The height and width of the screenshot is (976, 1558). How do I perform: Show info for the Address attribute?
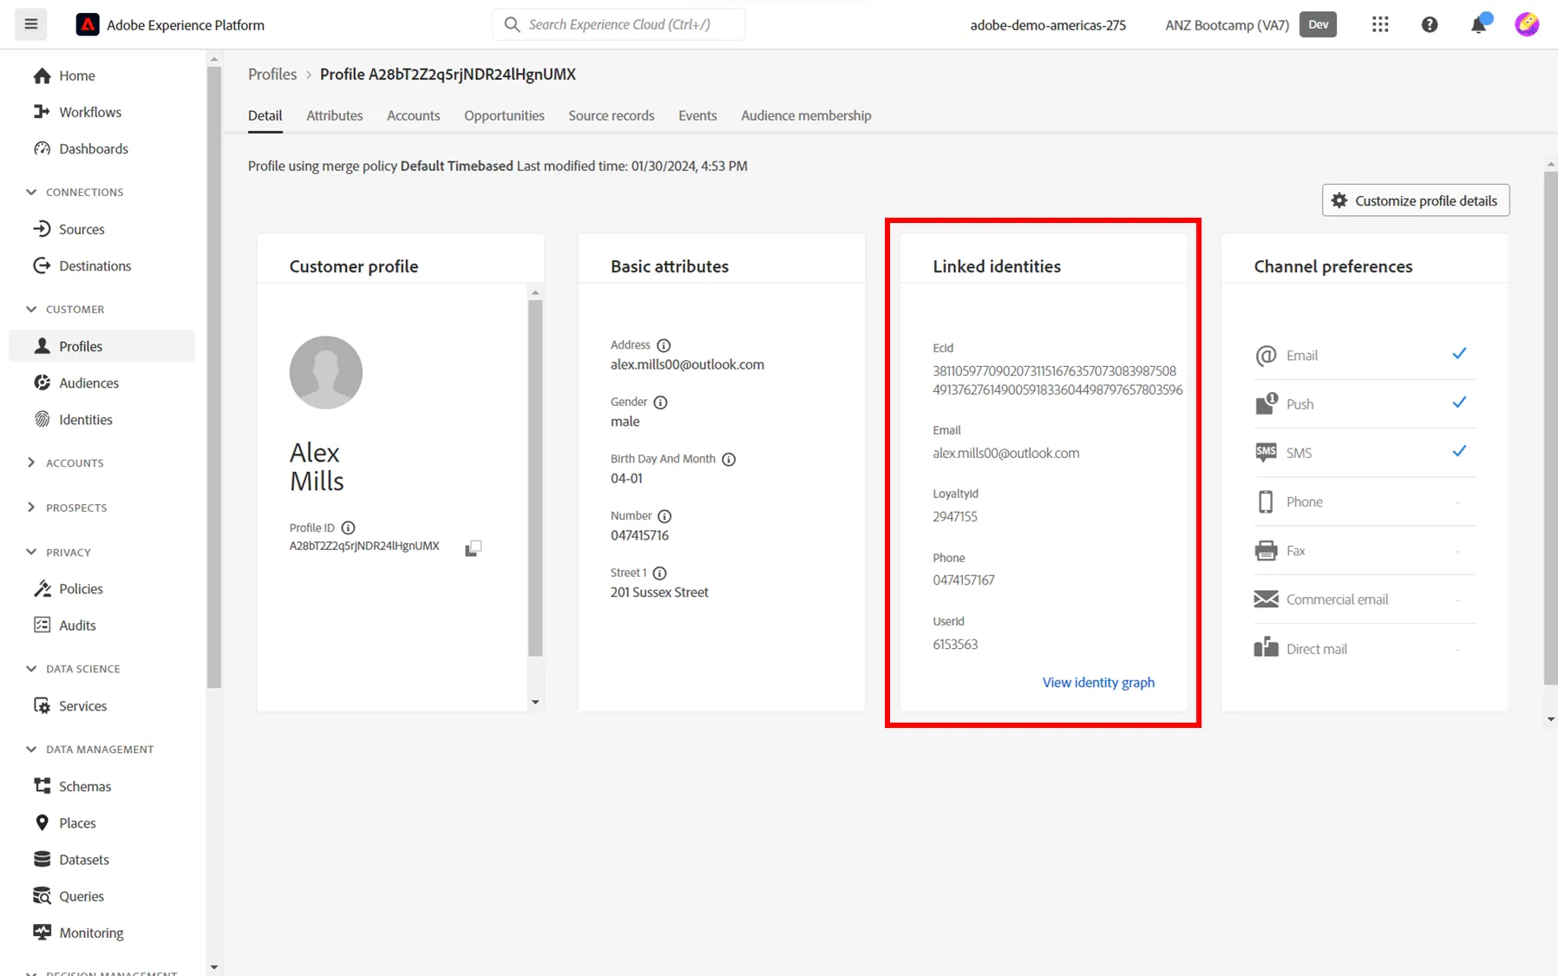pyautogui.click(x=664, y=345)
